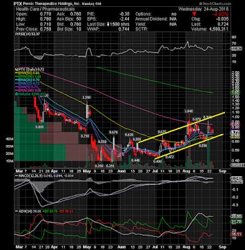Click the red -DI 15.11 axis tag
245x250 pixels.
point(236,234)
